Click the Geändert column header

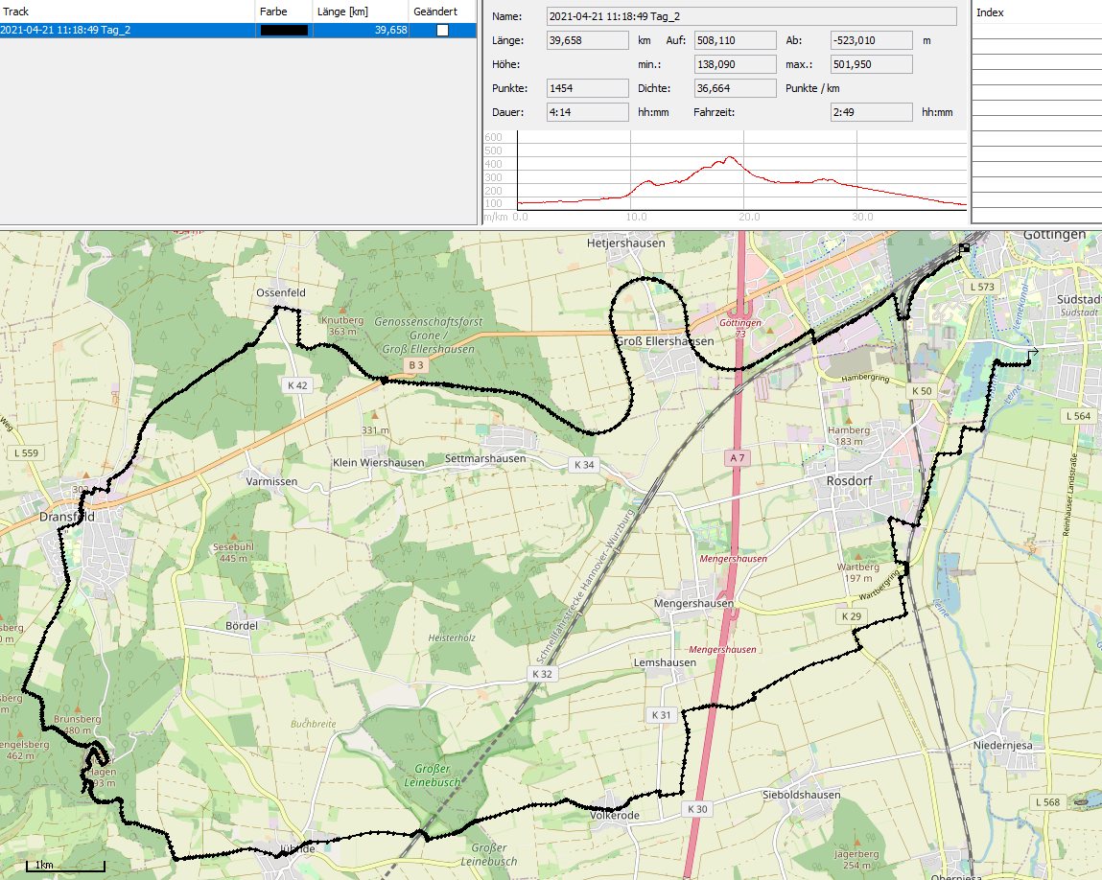click(441, 12)
